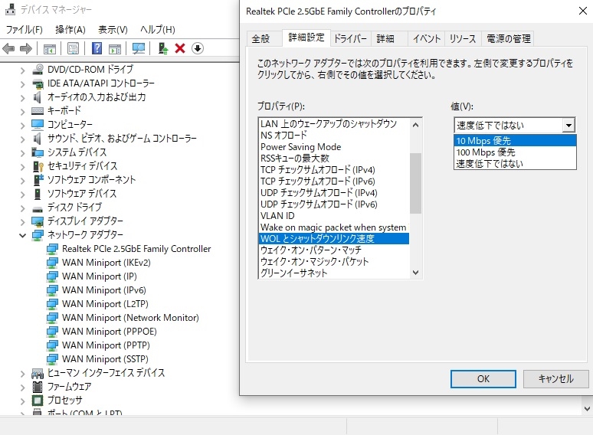Choose 100 Mbps 優先 in value dropdown
Viewport: 593px width, 435px height.
click(515, 152)
